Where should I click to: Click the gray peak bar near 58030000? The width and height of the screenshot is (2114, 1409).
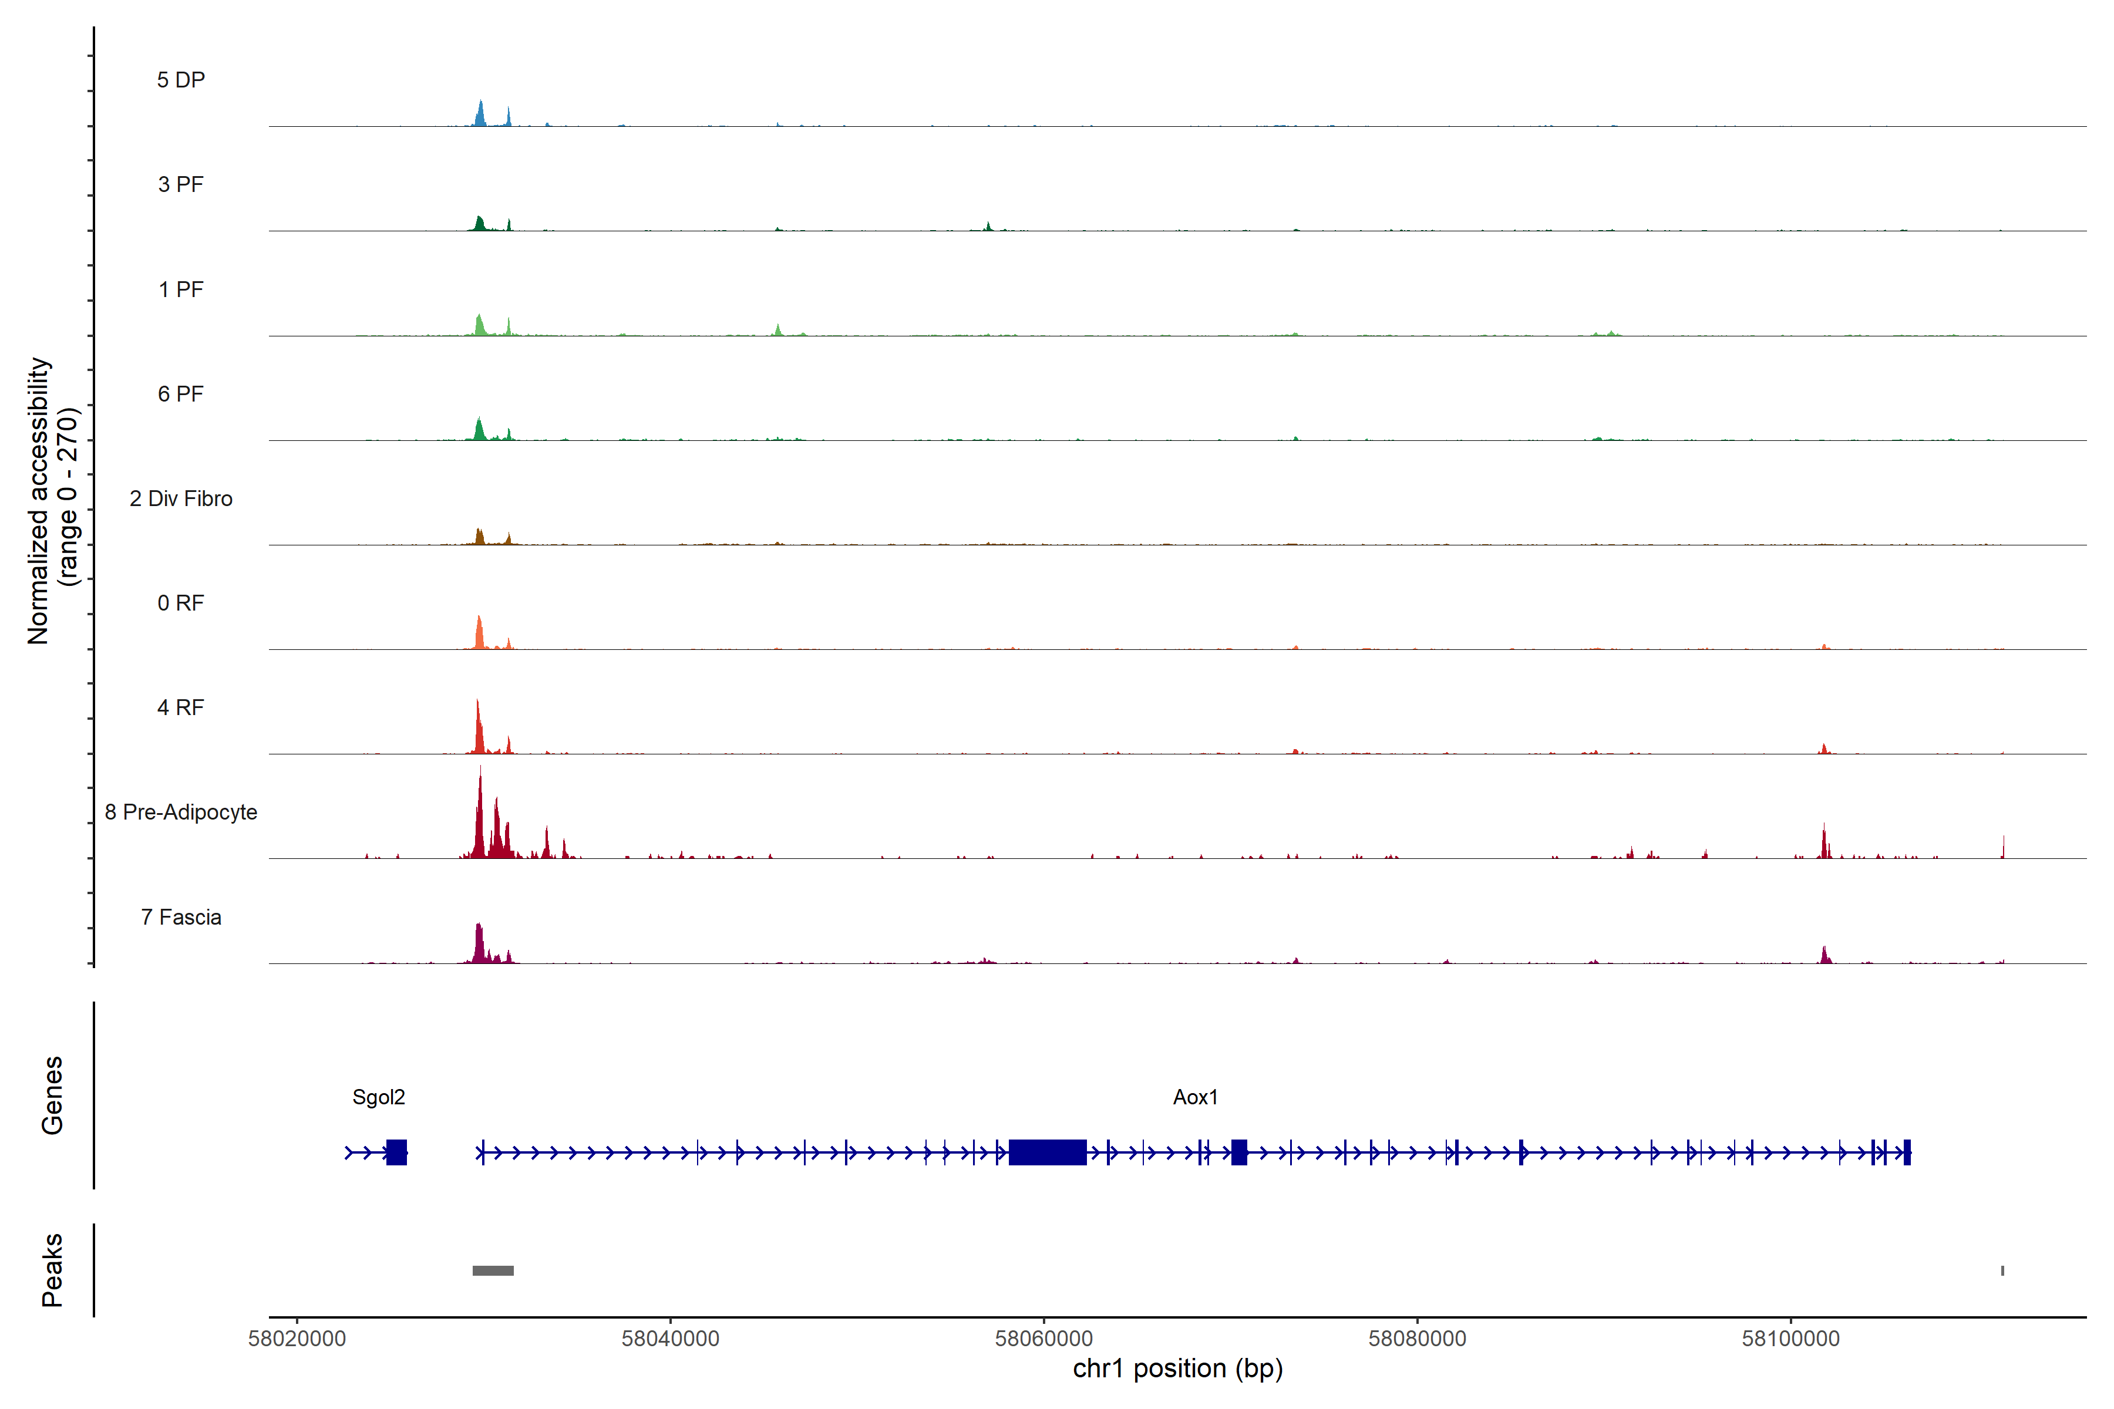pyautogui.click(x=493, y=1270)
